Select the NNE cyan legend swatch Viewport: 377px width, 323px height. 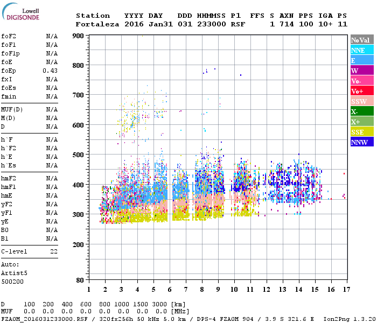362,50
